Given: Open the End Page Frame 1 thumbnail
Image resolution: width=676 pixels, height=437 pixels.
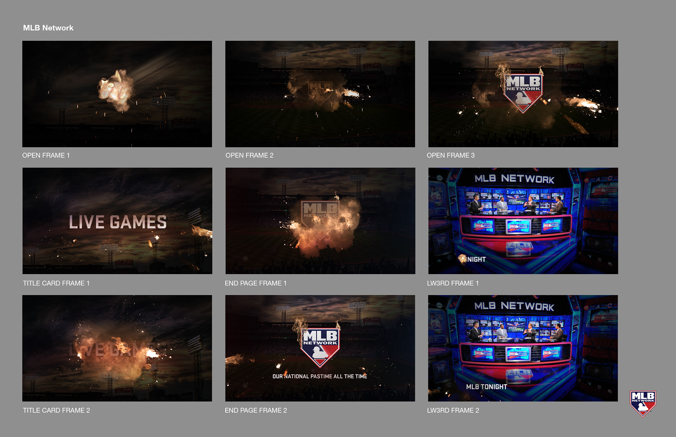Looking at the screenshot, I should click(x=320, y=221).
